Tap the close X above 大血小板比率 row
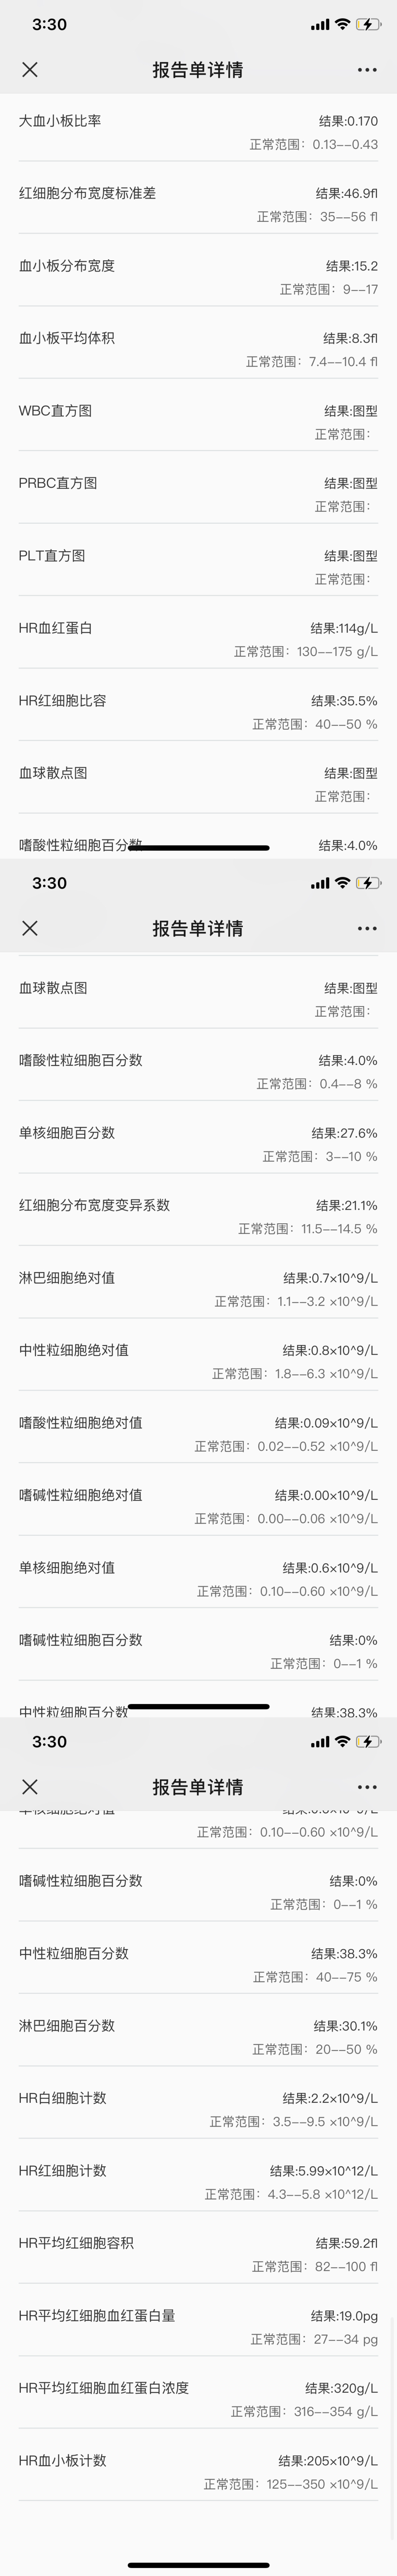397x2576 pixels. 30,69
